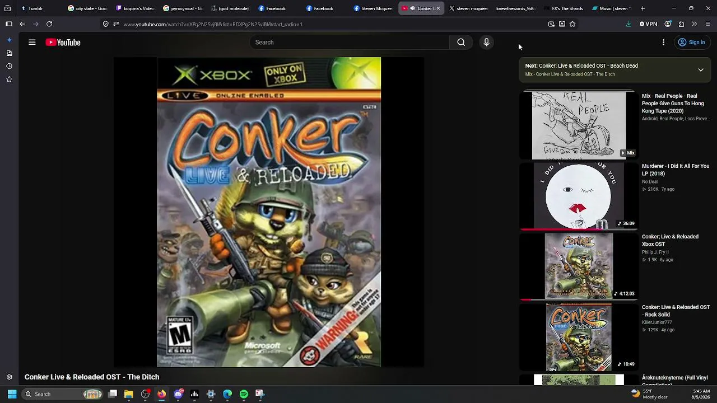Screen dimensions: 717x403
Task: Open YouTube settings three-dot menu
Action: (x=663, y=43)
